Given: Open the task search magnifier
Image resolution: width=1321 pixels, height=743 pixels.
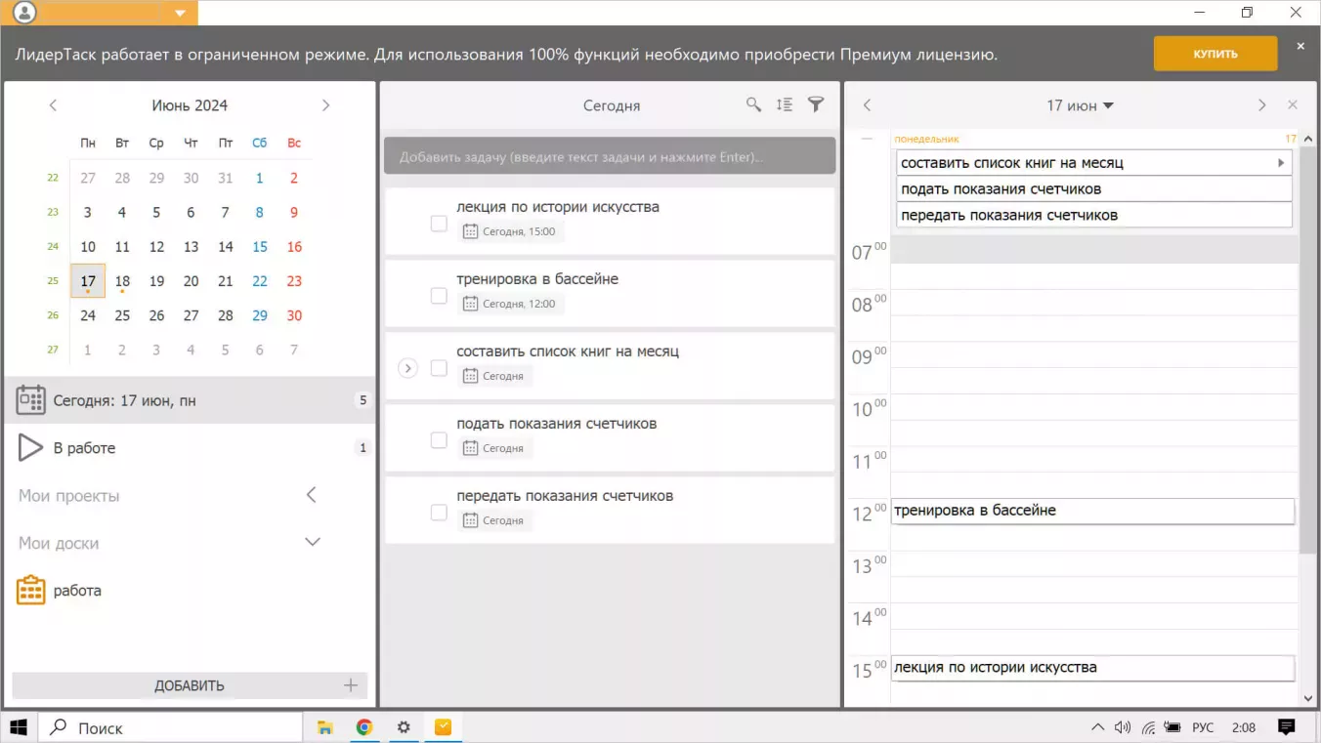Looking at the screenshot, I should [753, 104].
